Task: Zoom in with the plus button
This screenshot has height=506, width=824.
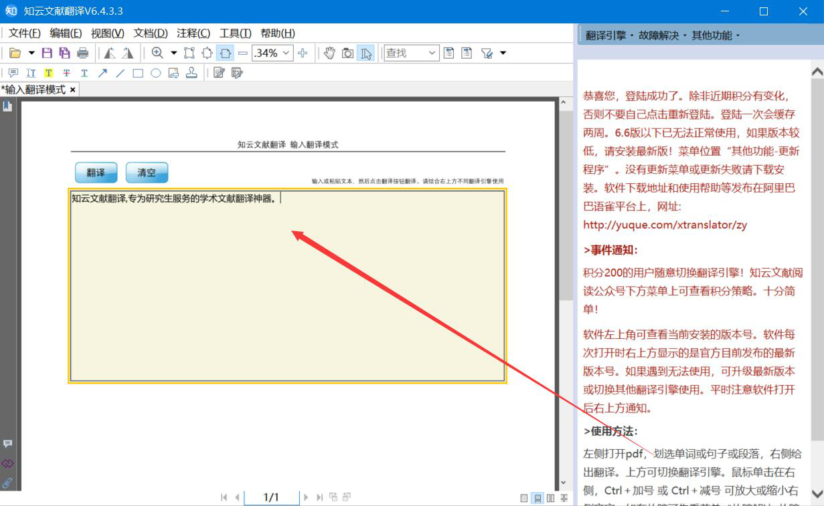Action: [x=303, y=53]
